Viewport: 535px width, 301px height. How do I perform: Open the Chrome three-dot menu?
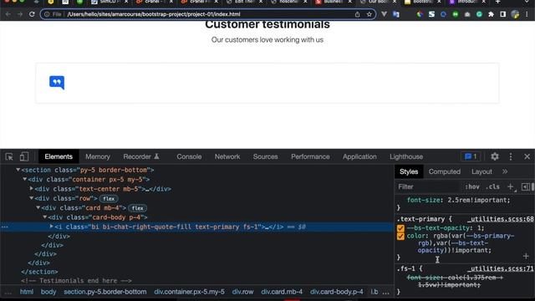point(527,14)
